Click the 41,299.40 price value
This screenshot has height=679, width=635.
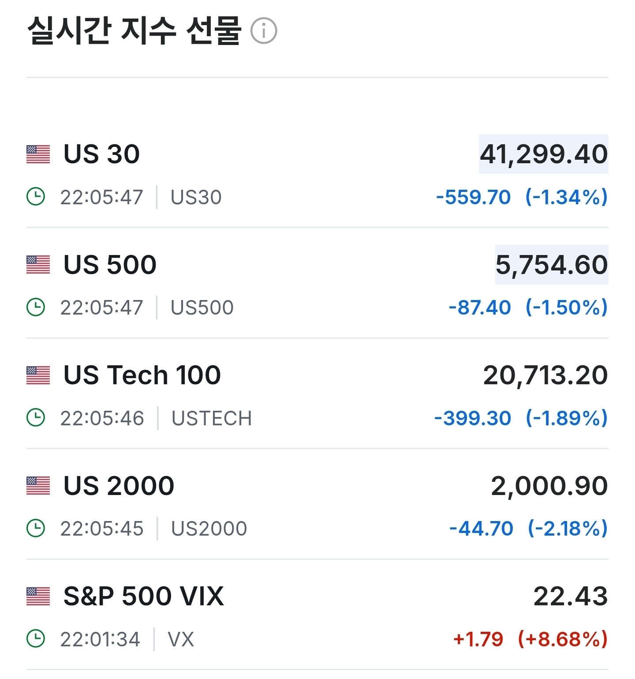click(x=543, y=154)
